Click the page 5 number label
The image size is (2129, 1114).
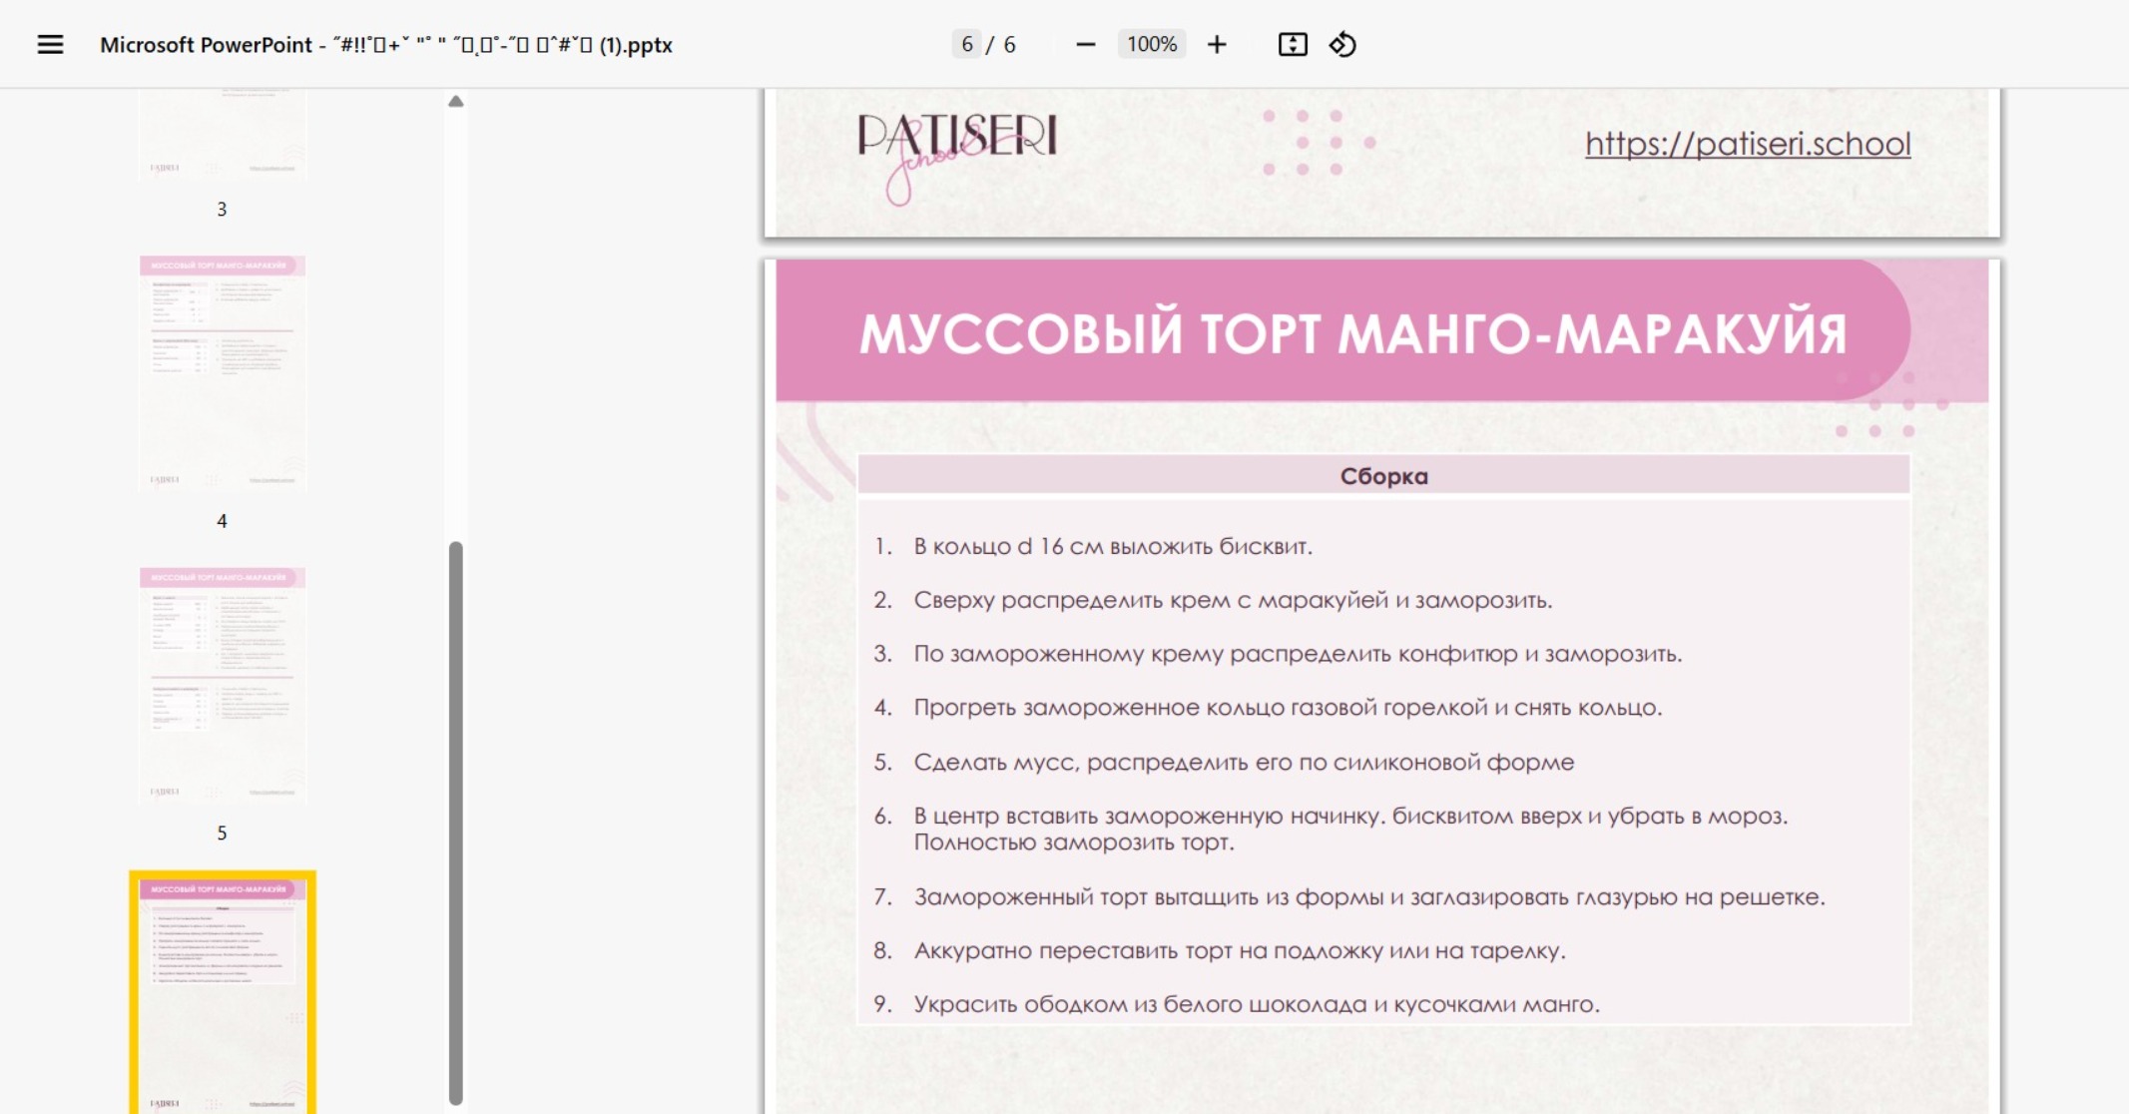222,834
